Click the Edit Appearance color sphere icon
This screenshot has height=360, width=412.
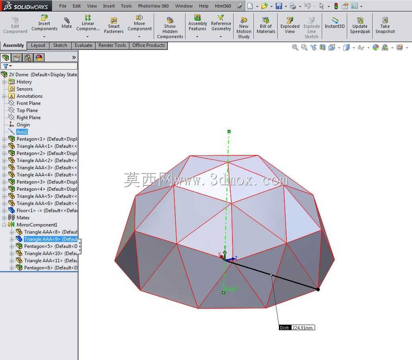[376, 47]
